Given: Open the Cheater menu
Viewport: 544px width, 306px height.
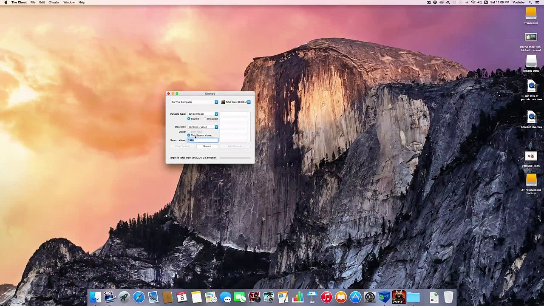Looking at the screenshot, I should (x=54, y=3).
